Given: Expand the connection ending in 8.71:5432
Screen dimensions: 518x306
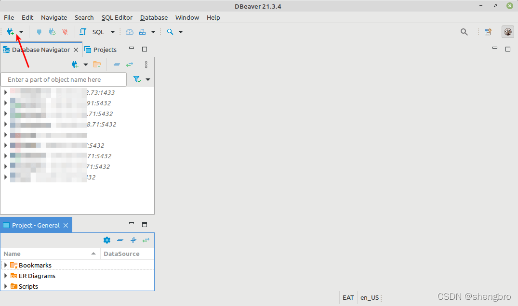Looking at the screenshot, I should [x=5, y=124].
